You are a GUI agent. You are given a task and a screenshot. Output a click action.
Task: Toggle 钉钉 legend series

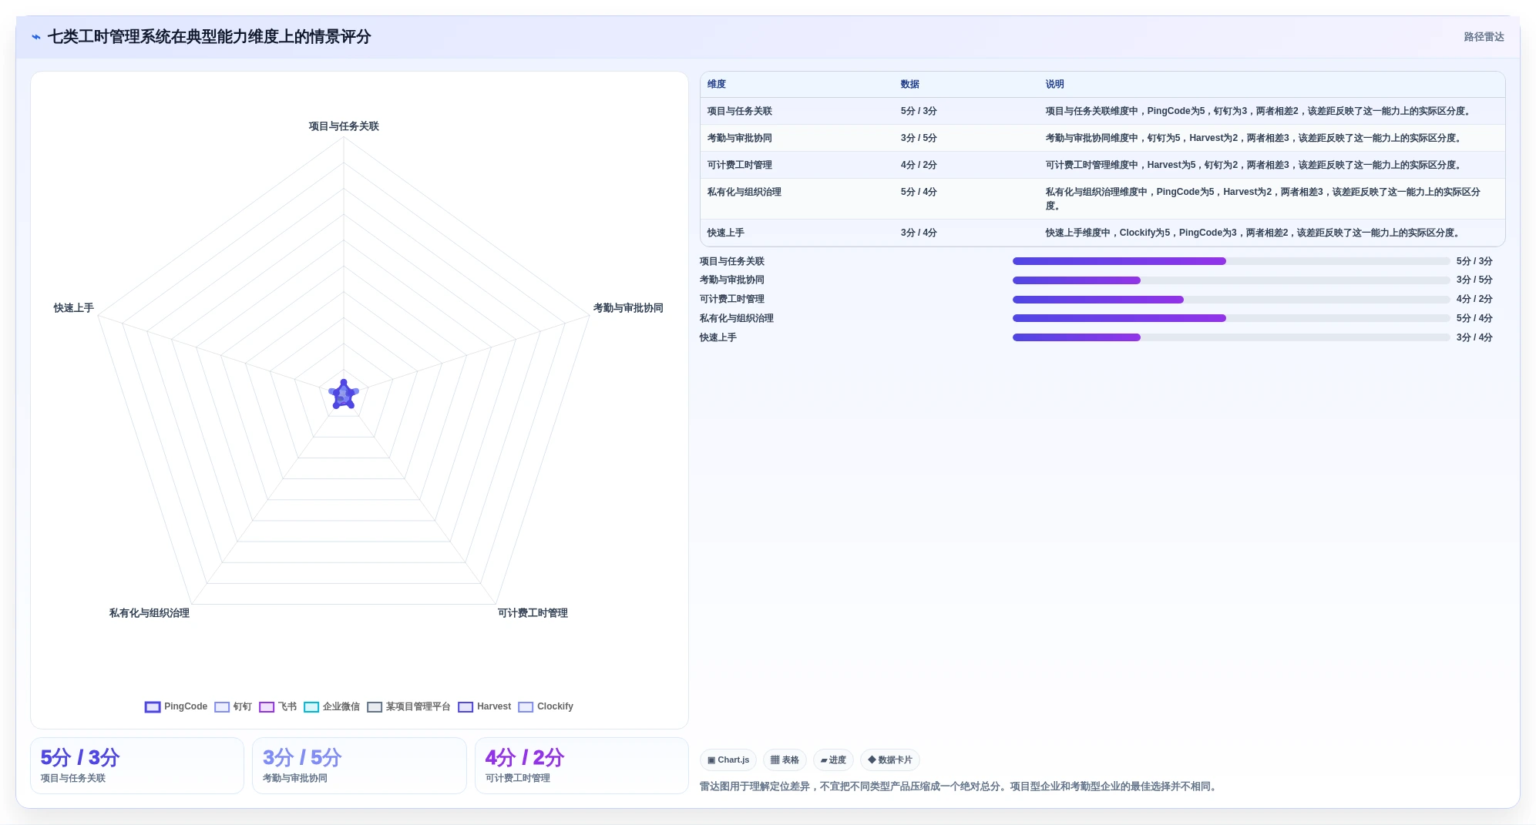tap(233, 706)
